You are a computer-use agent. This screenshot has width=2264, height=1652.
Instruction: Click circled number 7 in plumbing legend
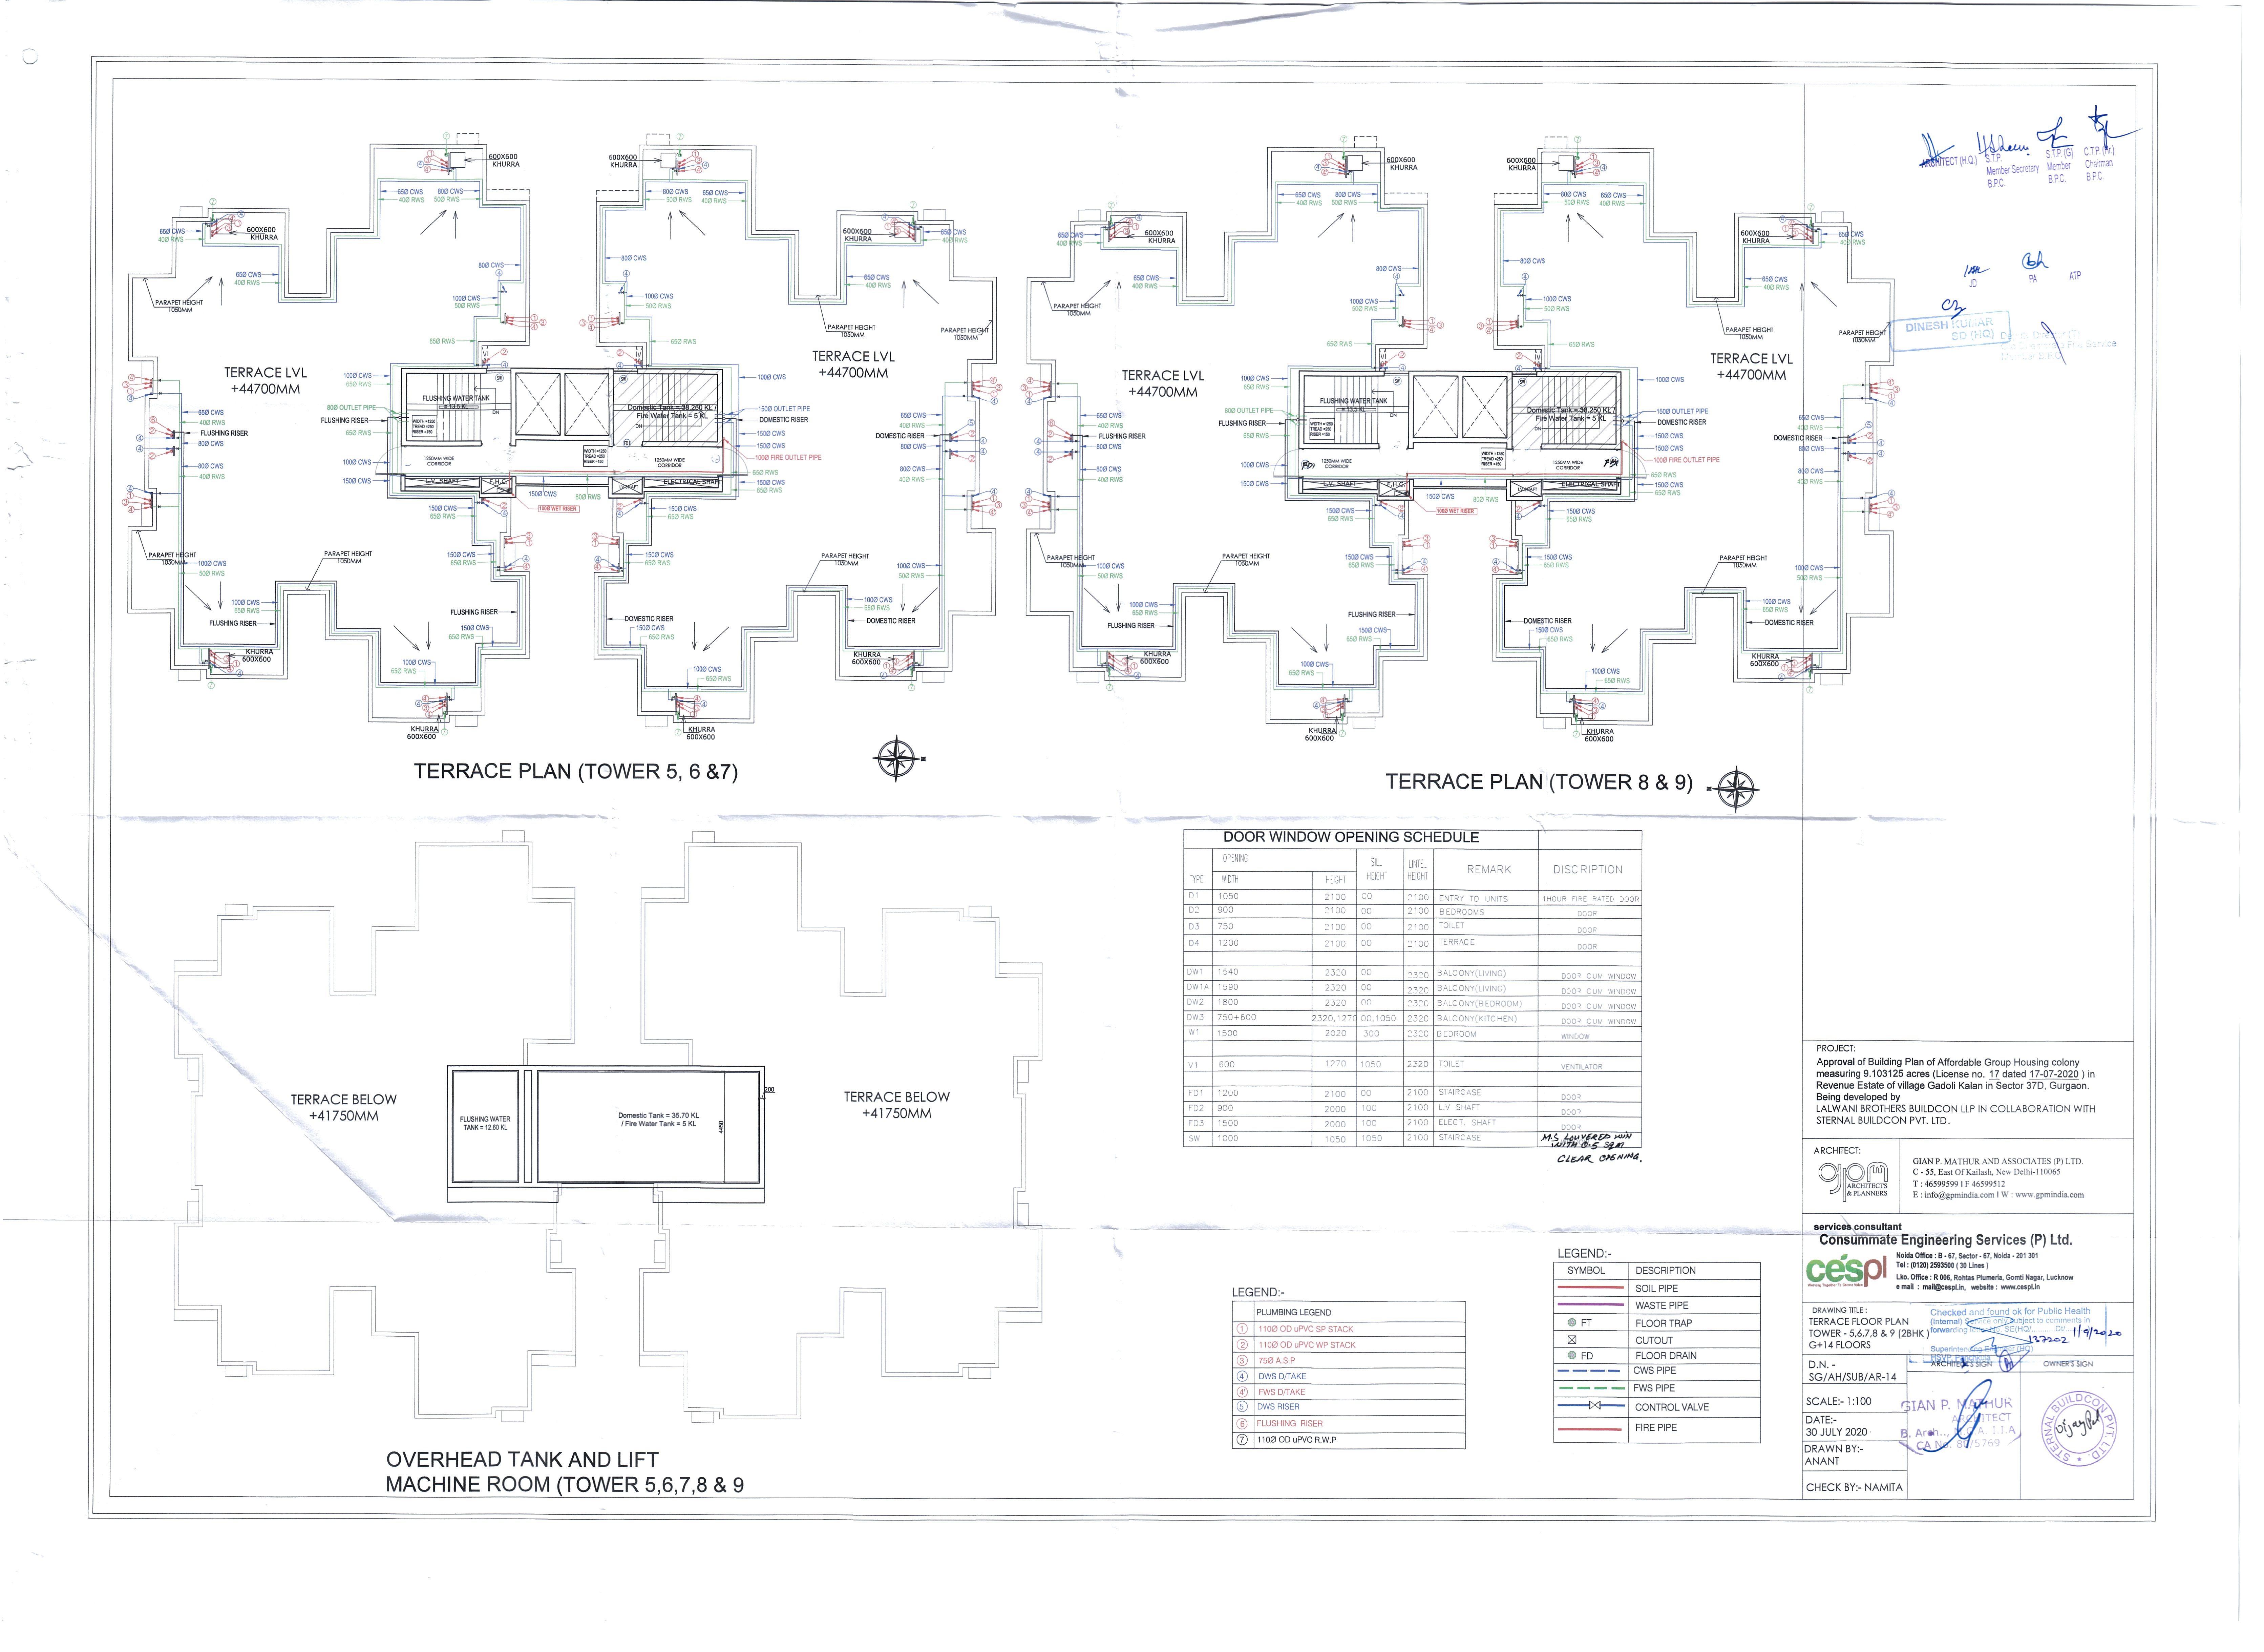coord(1243,1440)
